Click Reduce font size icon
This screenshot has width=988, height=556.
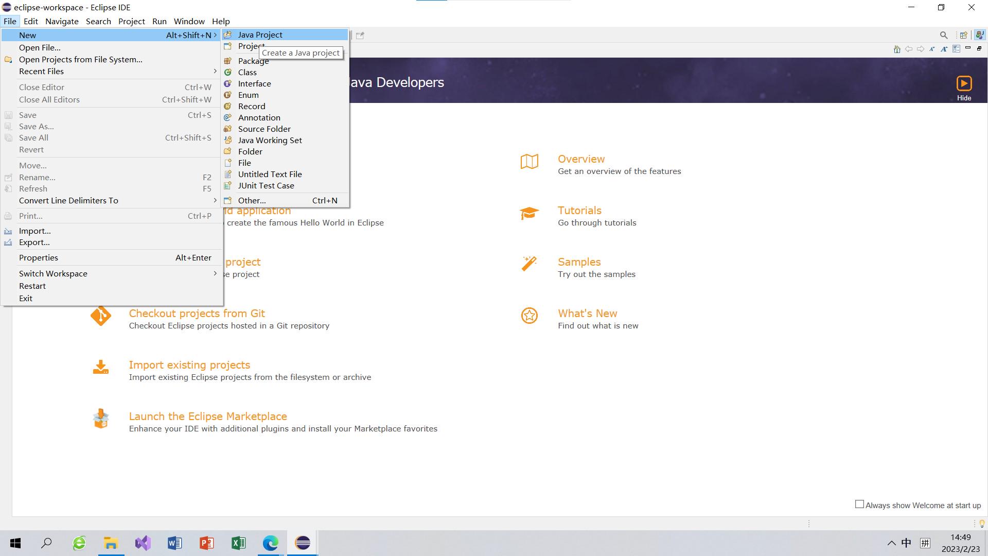pyautogui.click(x=932, y=49)
